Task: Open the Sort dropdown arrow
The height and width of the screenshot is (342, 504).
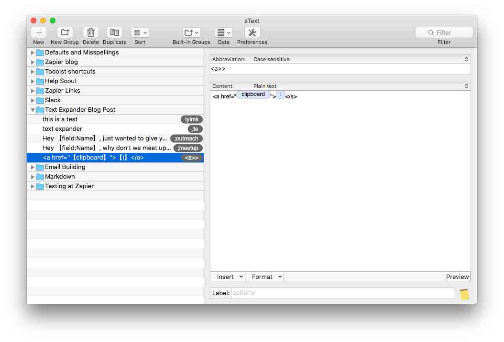Action: pos(144,32)
